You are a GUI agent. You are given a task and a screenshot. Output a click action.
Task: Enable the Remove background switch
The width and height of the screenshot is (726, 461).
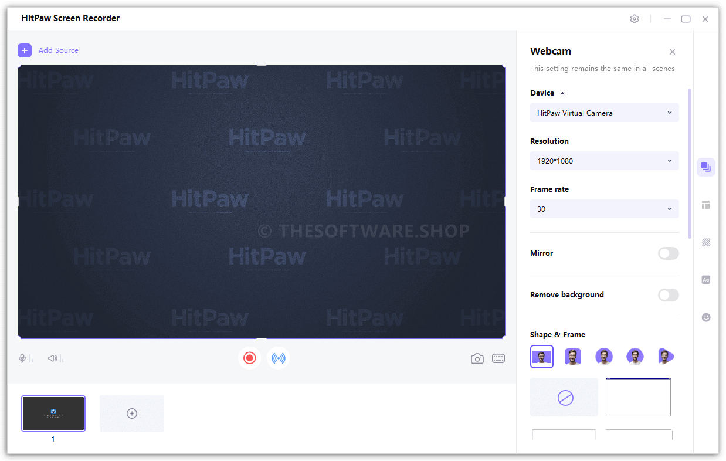click(x=669, y=295)
